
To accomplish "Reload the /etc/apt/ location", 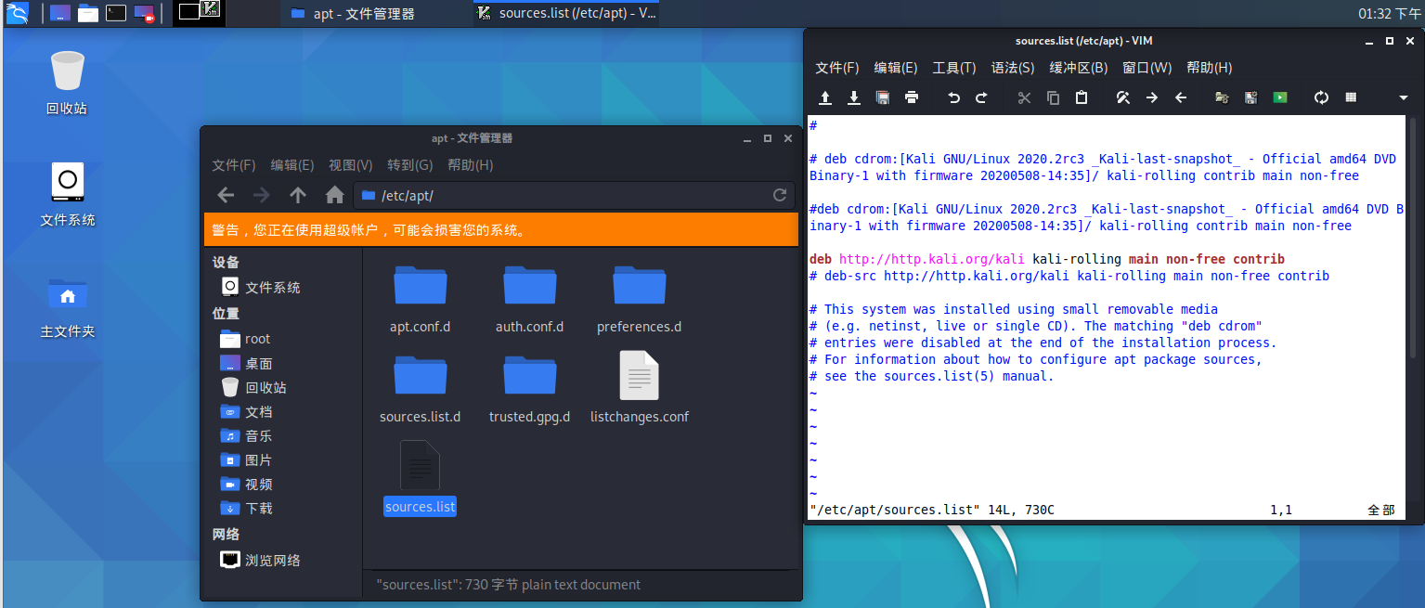I will tap(780, 195).
